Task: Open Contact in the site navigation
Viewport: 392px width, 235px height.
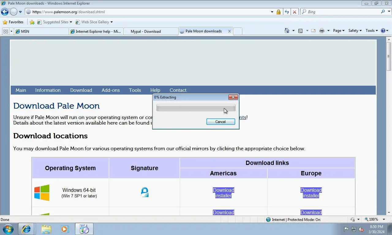Action: coord(178,90)
